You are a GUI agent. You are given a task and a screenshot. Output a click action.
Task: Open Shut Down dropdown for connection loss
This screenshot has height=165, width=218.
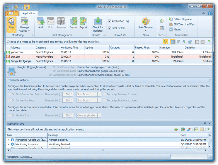point(99,100)
